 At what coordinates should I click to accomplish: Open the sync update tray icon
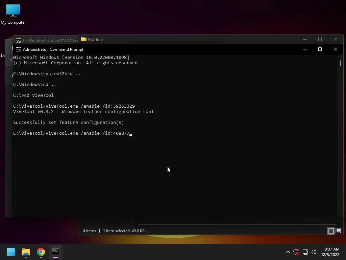[296, 252]
